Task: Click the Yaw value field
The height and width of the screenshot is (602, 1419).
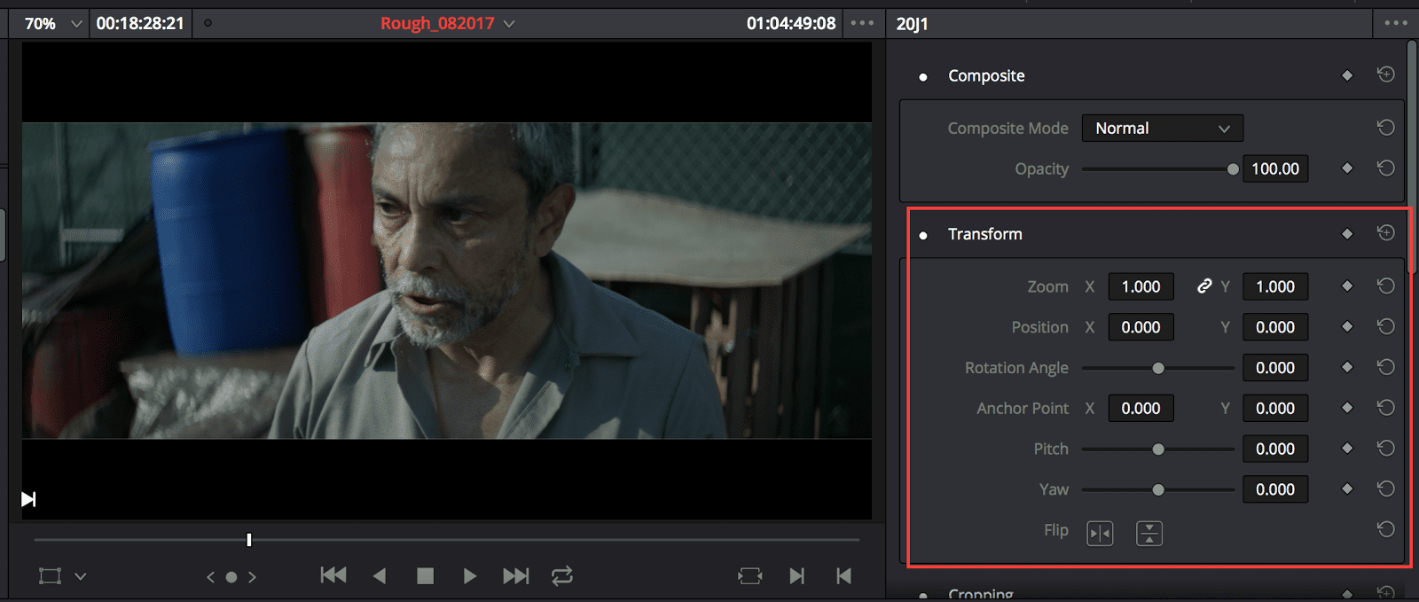Action: (1275, 489)
